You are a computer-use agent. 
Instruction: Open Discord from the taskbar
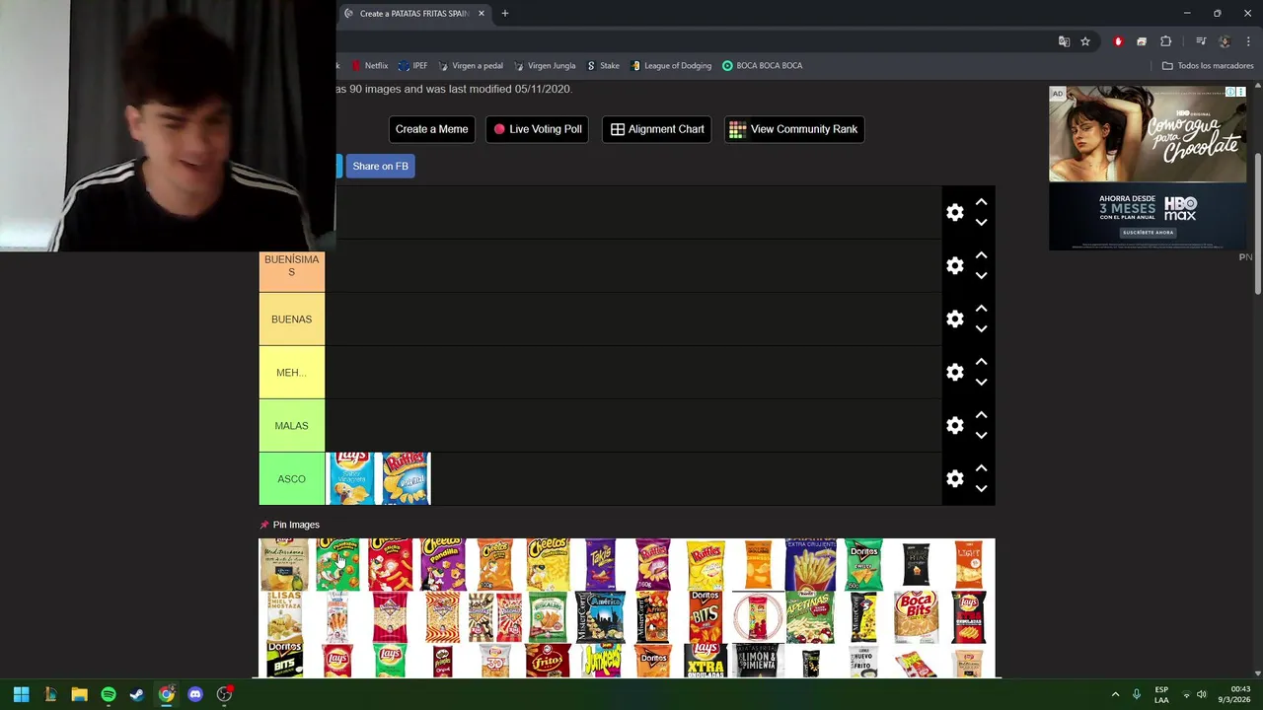click(x=195, y=694)
